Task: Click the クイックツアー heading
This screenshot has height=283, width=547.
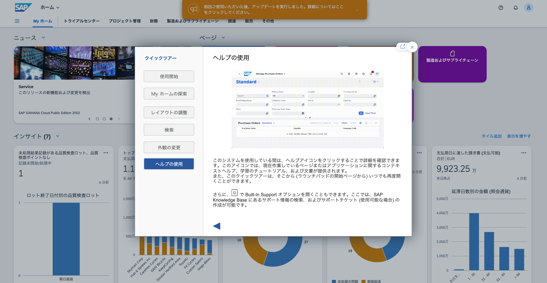Action: pyautogui.click(x=161, y=58)
